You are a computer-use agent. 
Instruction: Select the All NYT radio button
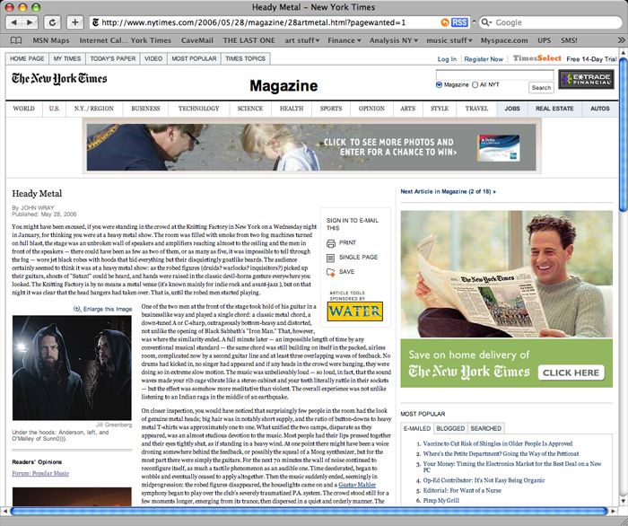(475, 85)
